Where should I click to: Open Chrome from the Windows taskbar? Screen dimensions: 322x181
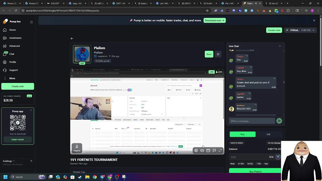click(95, 177)
